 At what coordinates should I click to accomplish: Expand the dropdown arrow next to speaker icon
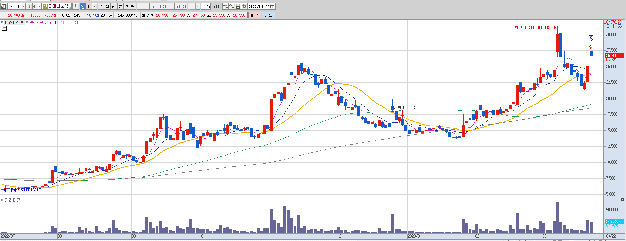(x=40, y=6)
